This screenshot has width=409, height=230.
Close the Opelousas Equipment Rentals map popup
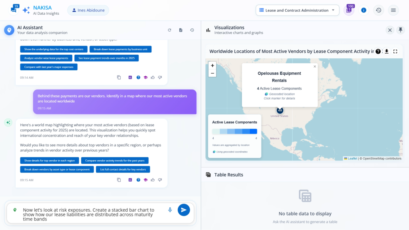(314, 66)
